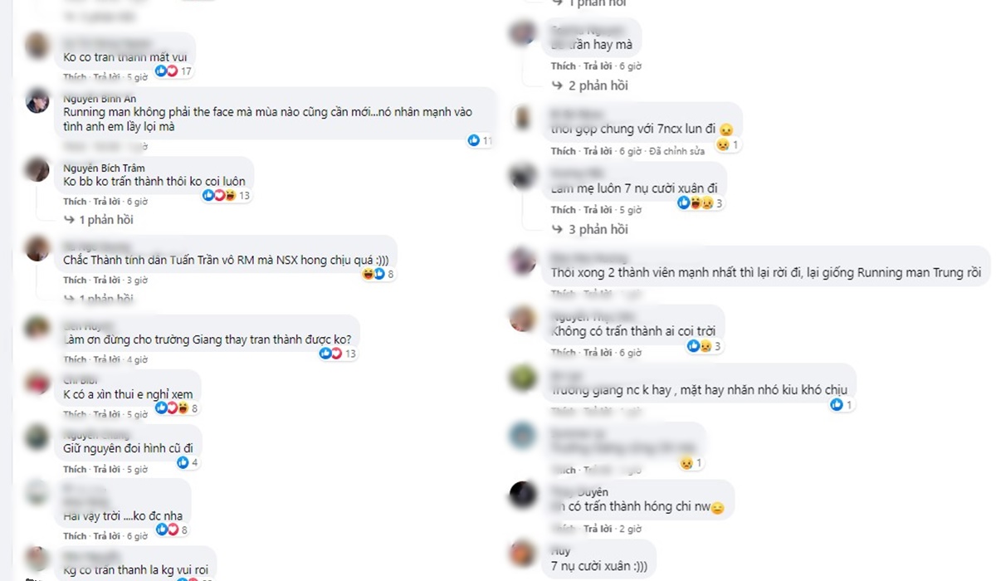
Task: Reply to the 'Hài vậy trời ....ko đc nha' comment
Action: click(105, 536)
